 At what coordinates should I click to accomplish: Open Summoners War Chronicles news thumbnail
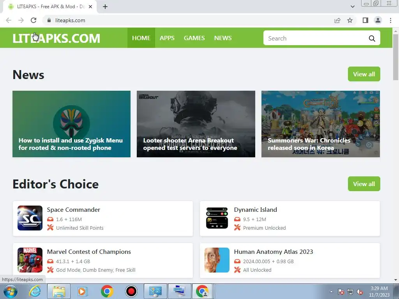click(321, 124)
